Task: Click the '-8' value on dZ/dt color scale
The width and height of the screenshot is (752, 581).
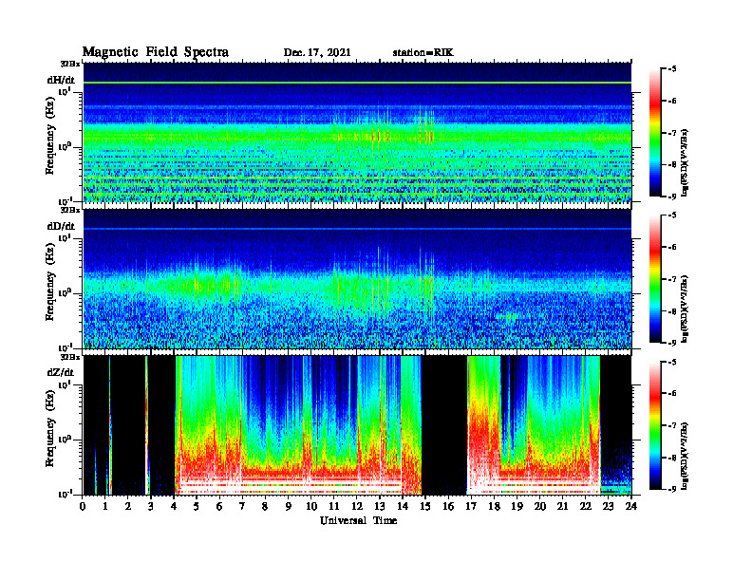Action: 672,458
